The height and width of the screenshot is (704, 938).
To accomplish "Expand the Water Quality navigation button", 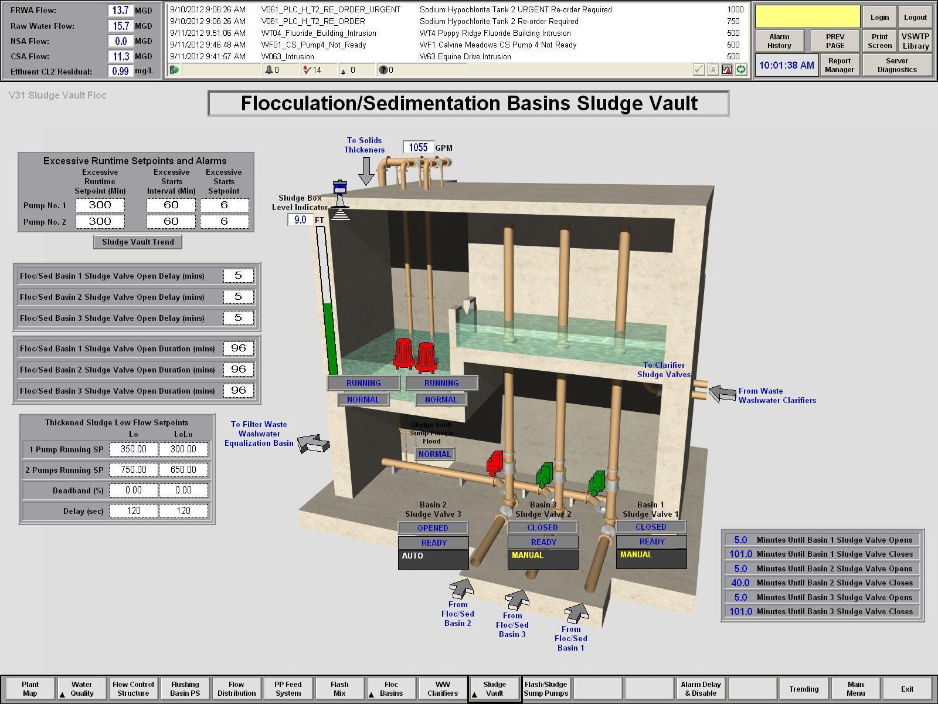I will click(81, 689).
